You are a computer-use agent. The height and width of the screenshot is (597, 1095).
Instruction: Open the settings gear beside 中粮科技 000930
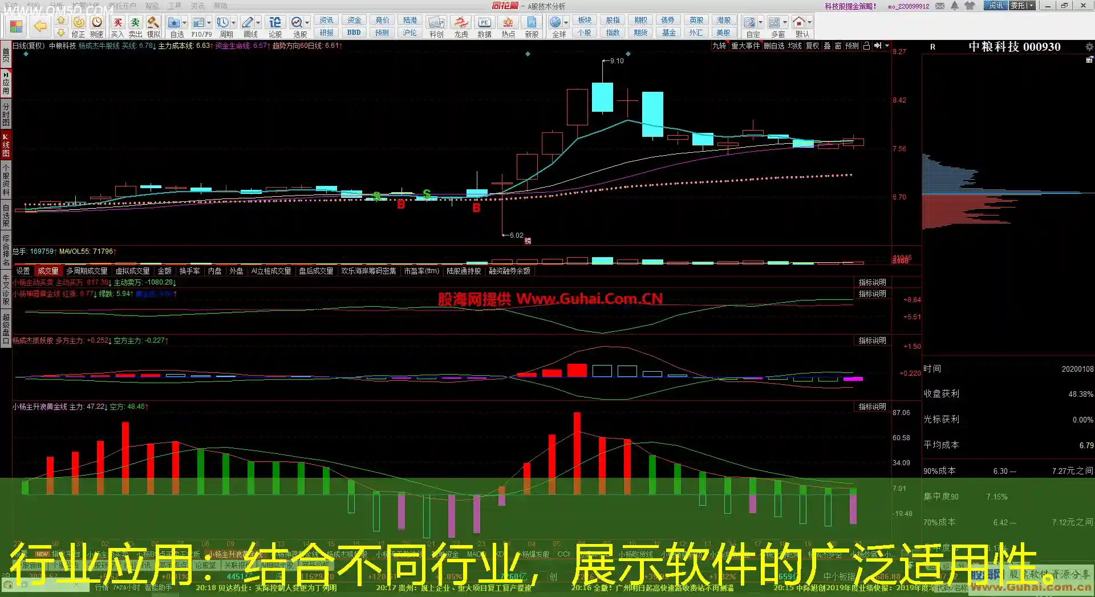1089,47
